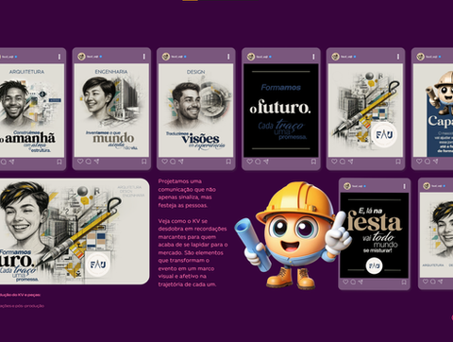Viewport: 453px width, 342px height.
Task: Click the FAU logo circle on the wide banner
Action: [x=98, y=265]
